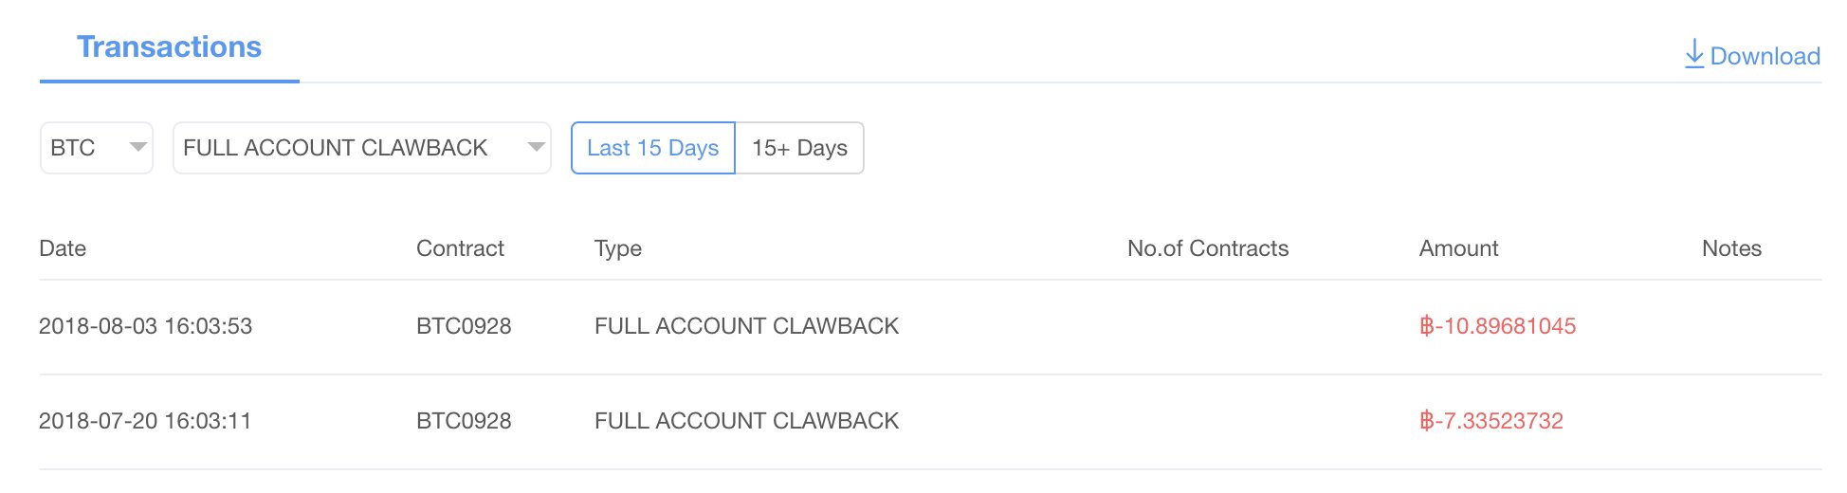
Task: Click the amount ฿-7.33523732
Action: (1490, 421)
